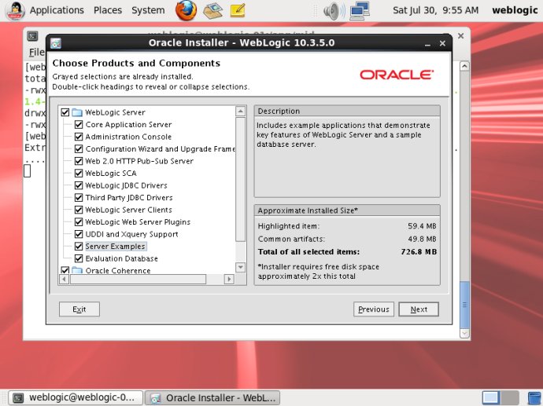The width and height of the screenshot is (543, 406).
Task: Toggle Web 2.0 HTTP Pub-Sub Server checkbox
Action: (79, 161)
